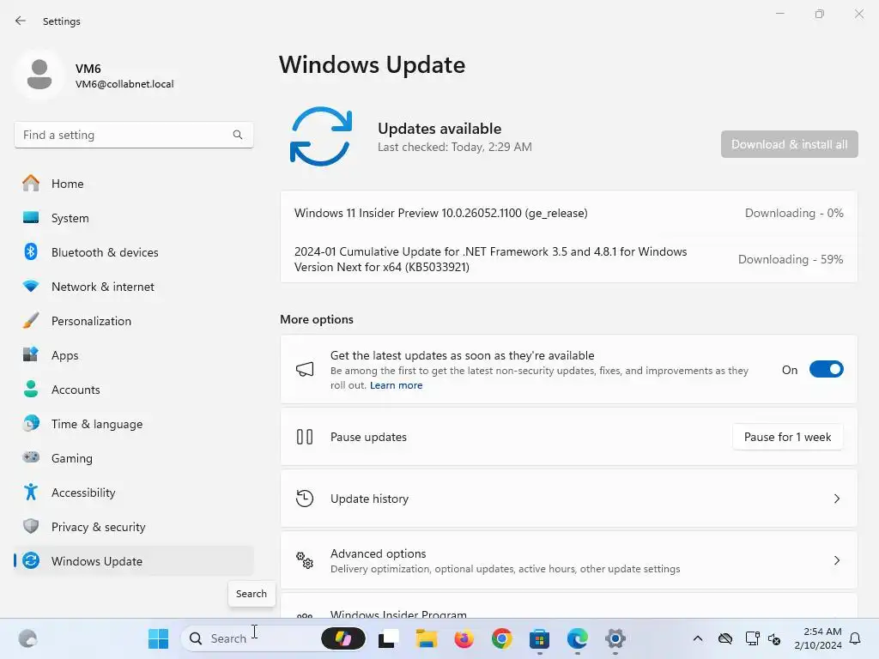This screenshot has height=659, width=879.
Task: Go to Network & internet
Action: tap(133, 287)
